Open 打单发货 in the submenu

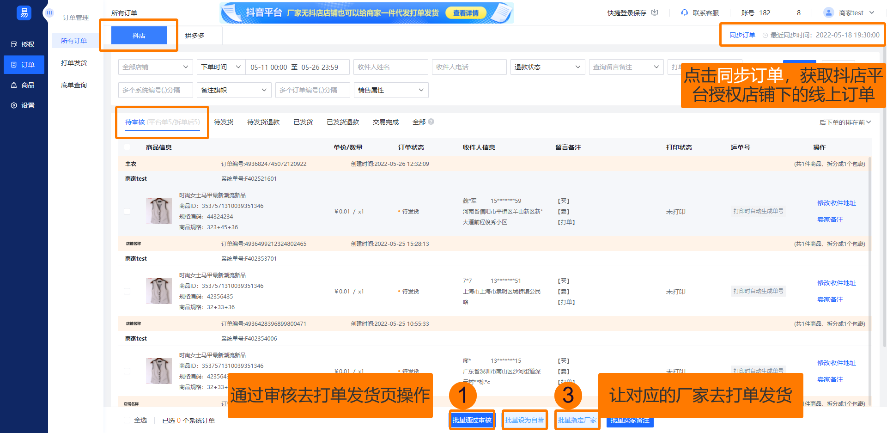click(x=74, y=63)
